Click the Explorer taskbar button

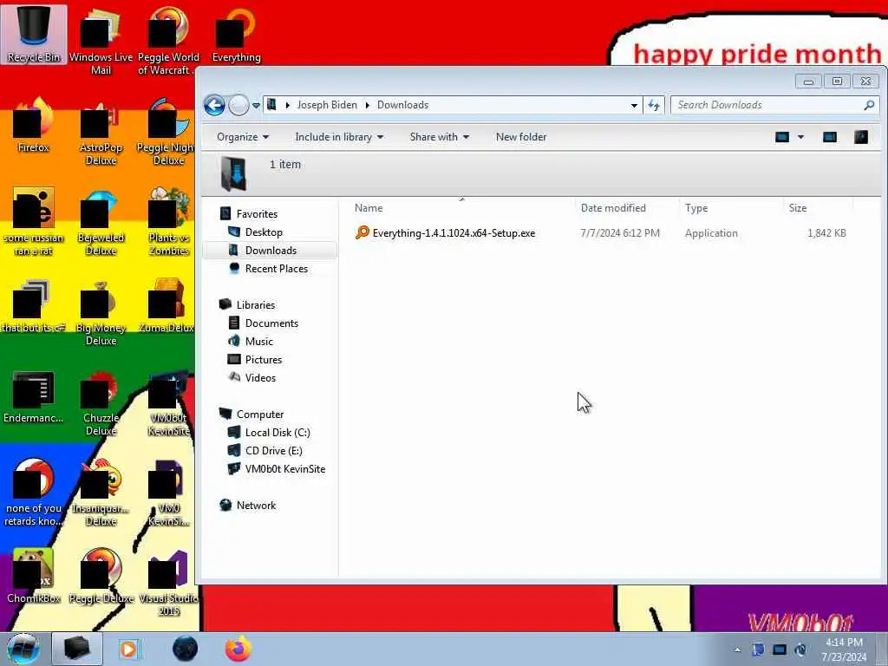pos(77,649)
